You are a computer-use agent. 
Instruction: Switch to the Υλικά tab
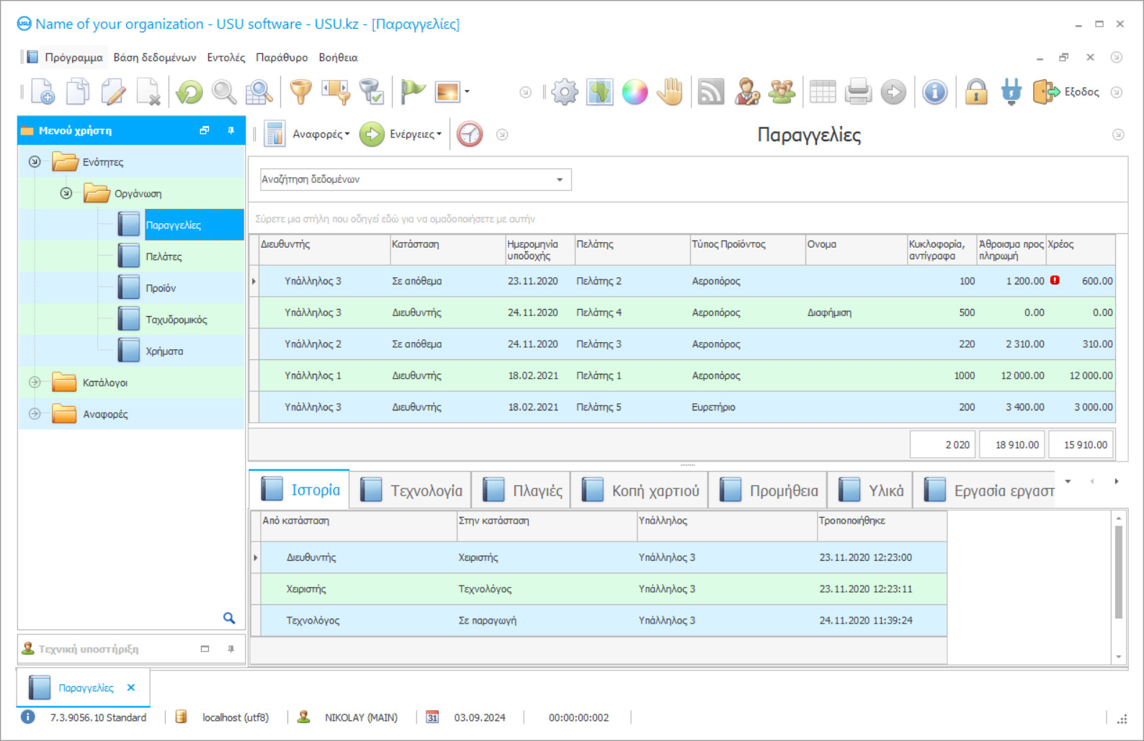click(870, 490)
